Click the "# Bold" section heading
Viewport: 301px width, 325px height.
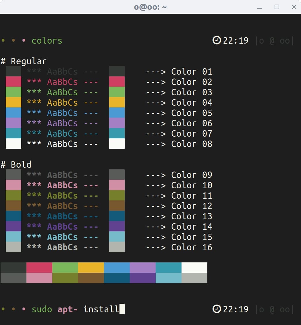click(x=16, y=165)
